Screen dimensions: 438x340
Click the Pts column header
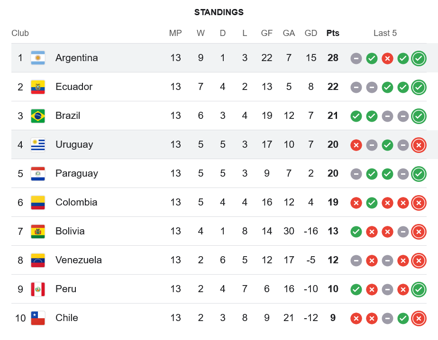coord(333,33)
